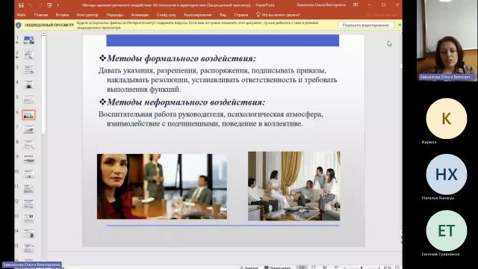This screenshot has width=478, height=269.
Task: Click slide panel scrollbar up arrow
Action: pos(43,33)
